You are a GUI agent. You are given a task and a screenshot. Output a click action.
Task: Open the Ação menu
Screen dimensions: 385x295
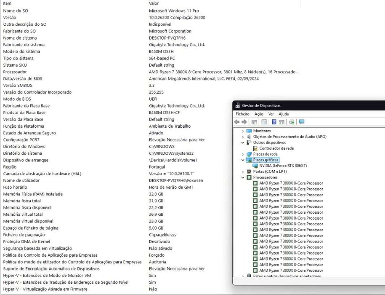[259, 114]
